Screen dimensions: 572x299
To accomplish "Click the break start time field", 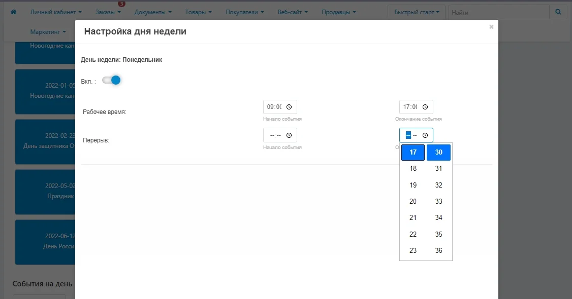I will (x=280, y=135).
